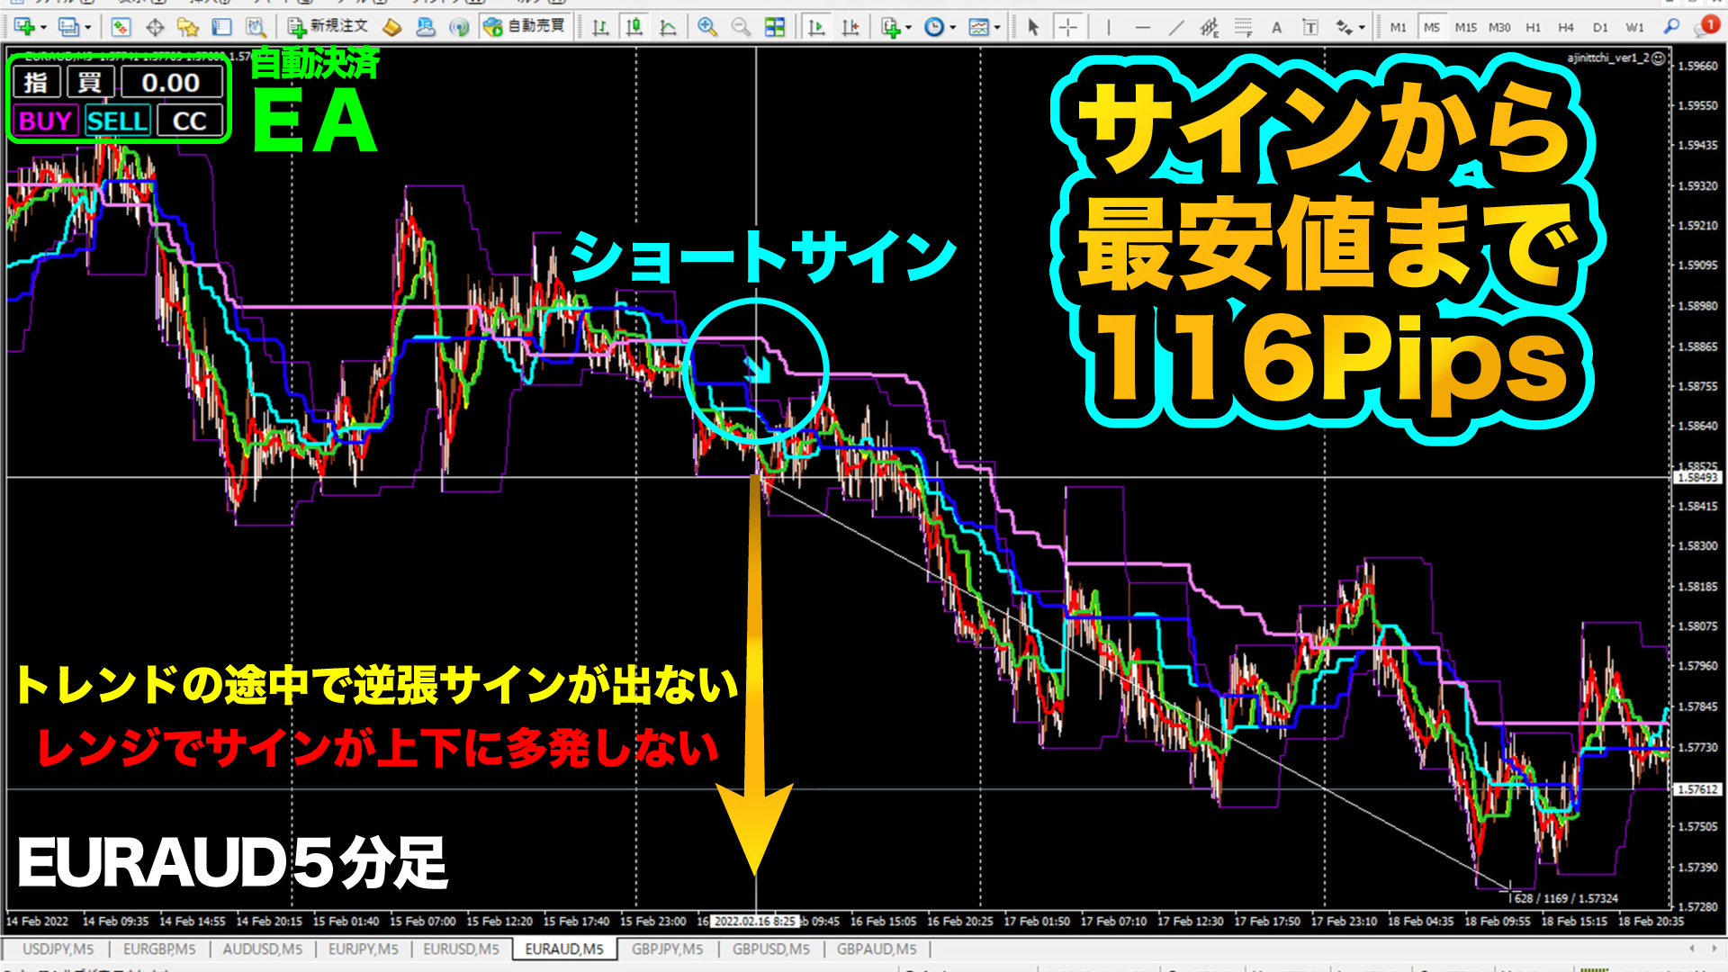Insert Fibonacci retracement tool
This screenshot has height=972, width=1728.
click(x=1243, y=27)
